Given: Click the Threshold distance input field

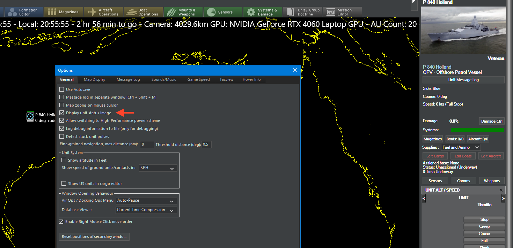Looking at the screenshot, I should click(x=206, y=145).
